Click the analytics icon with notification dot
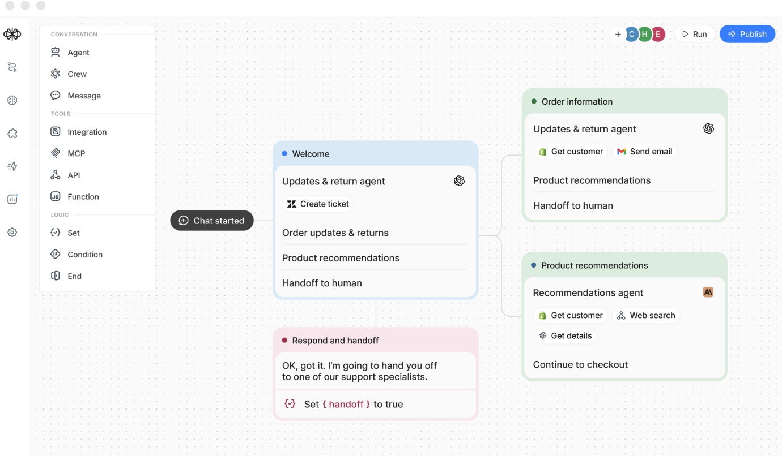Screen dimensions: 782x456 pyautogui.click(x=12, y=199)
